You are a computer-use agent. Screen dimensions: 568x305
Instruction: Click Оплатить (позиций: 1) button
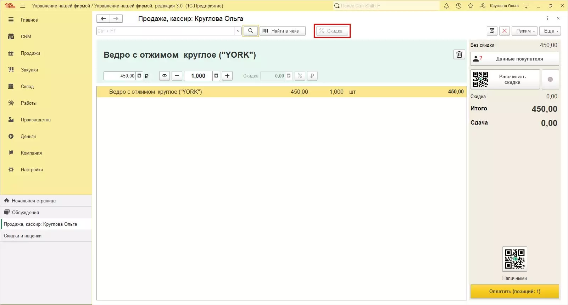(x=515, y=291)
